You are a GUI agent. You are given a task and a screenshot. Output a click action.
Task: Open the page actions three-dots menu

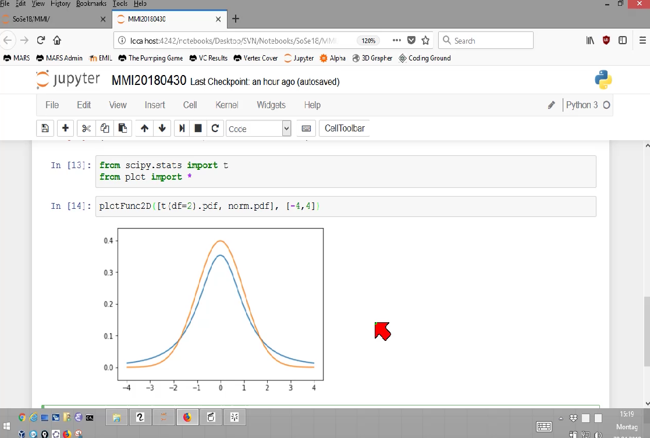pos(397,40)
